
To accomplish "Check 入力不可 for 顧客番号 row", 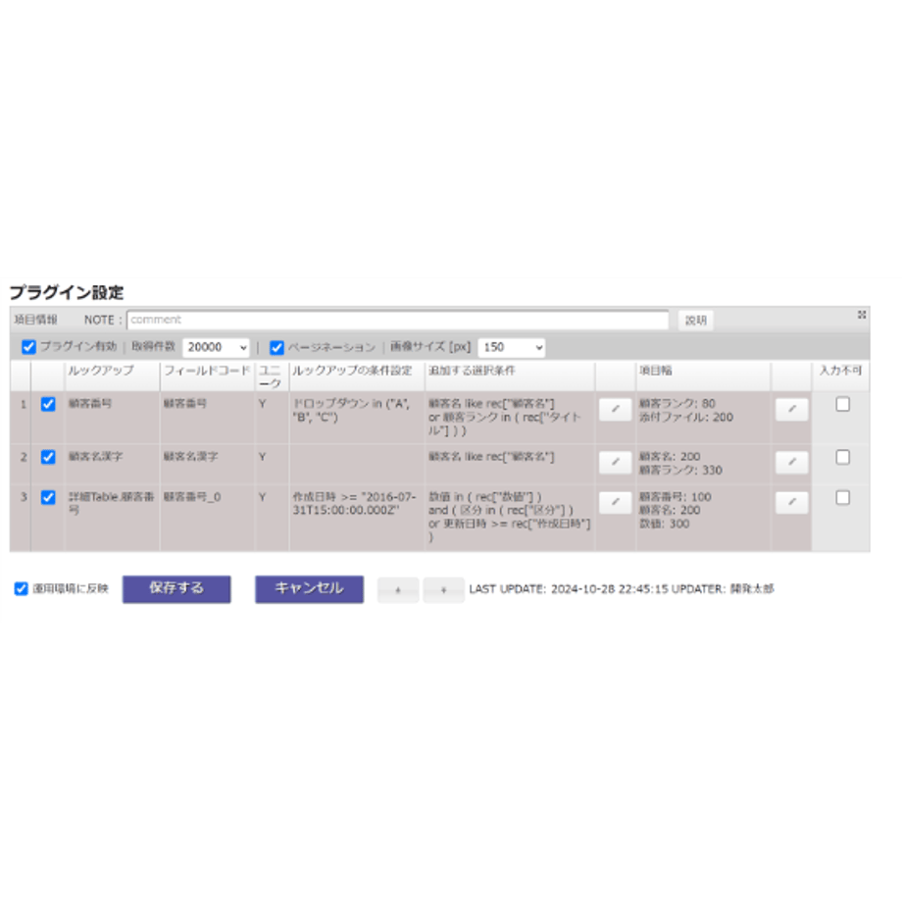I will pyautogui.click(x=843, y=404).
